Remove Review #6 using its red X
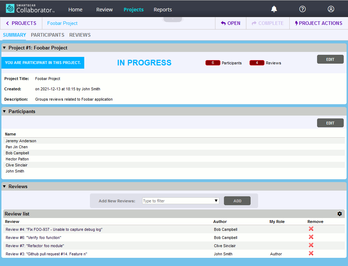Image resolution: width=348 pixels, height=266 pixels. tap(311, 237)
